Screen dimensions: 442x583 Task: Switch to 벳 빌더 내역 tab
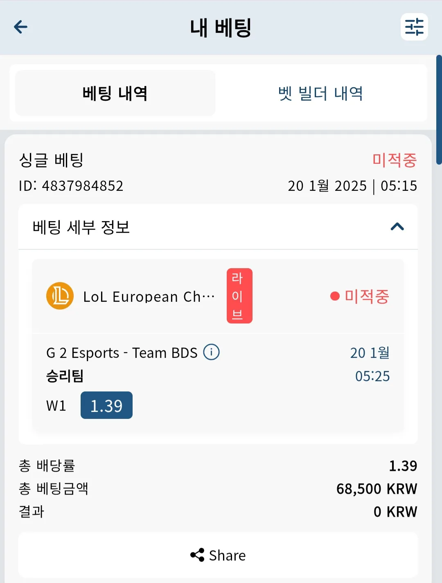320,93
